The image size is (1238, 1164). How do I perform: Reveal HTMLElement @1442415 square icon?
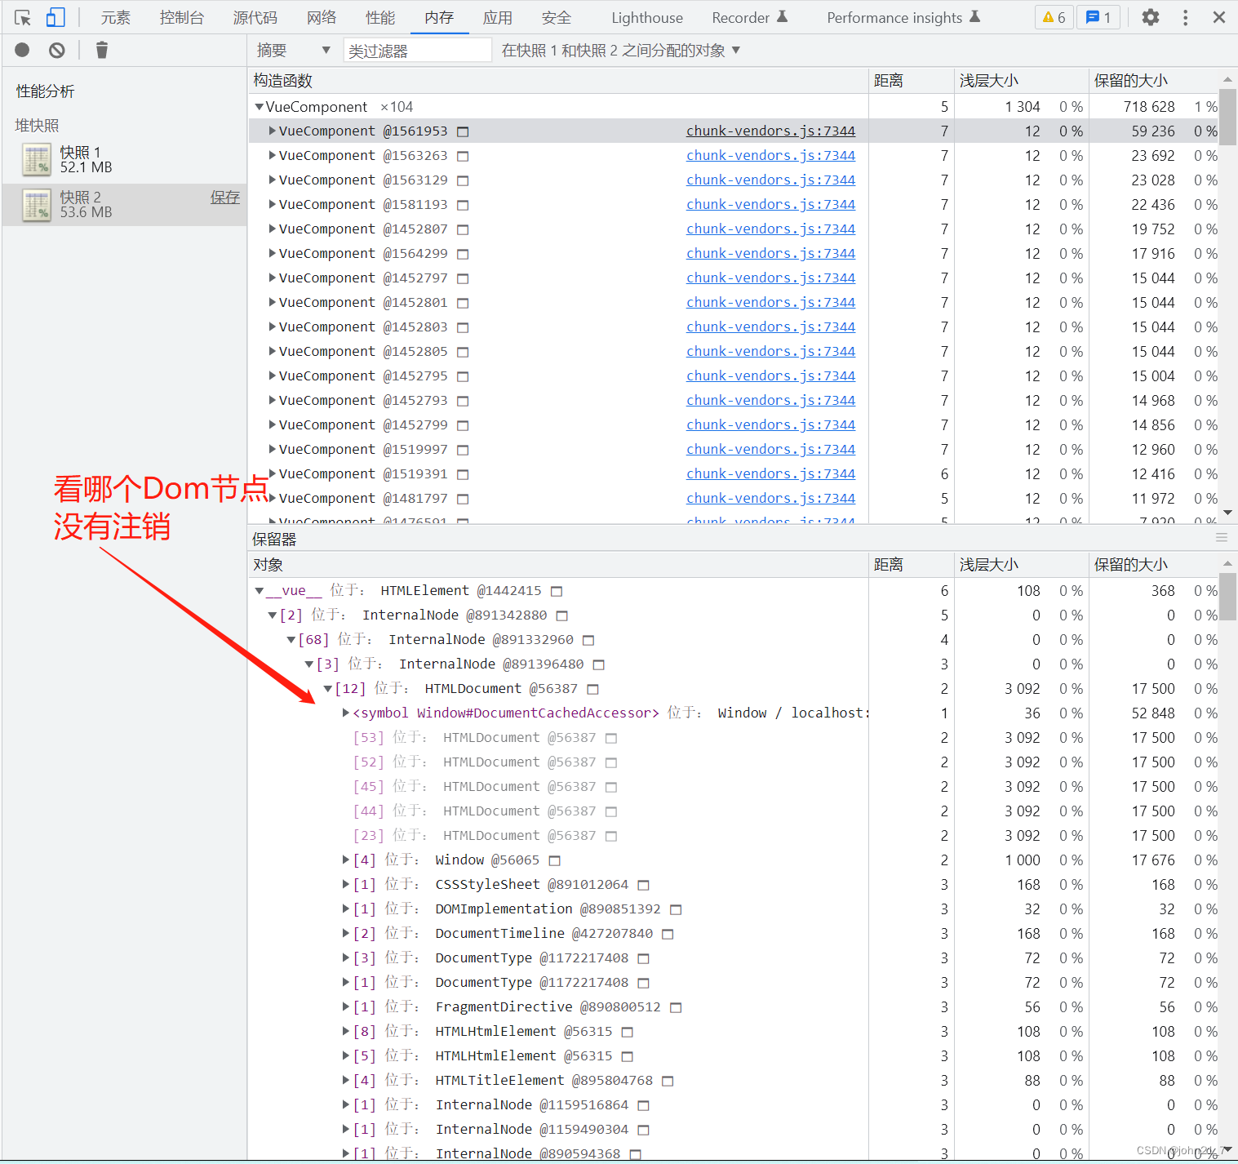pyautogui.click(x=557, y=591)
